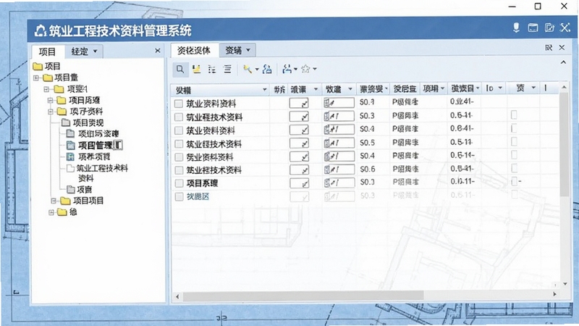Image resolution: width=579 pixels, height=326 pixels.
Task: Click the faded blue last row name
Action: 198,196
